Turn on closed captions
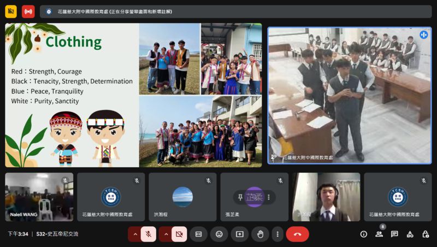The height and width of the screenshot is (247, 437). [x=199, y=234]
